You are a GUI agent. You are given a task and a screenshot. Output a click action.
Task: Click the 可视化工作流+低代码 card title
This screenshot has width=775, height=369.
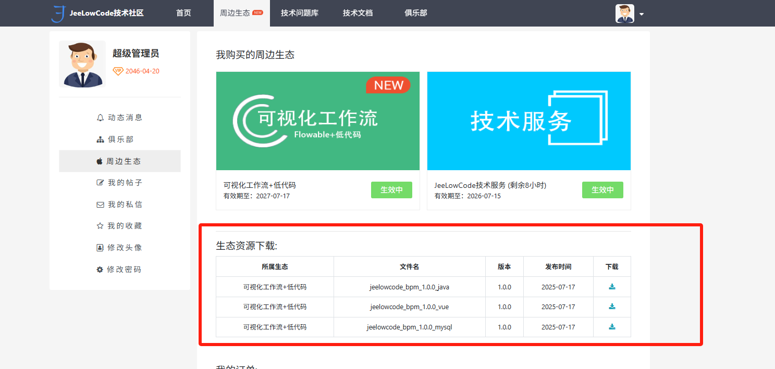tap(260, 185)
